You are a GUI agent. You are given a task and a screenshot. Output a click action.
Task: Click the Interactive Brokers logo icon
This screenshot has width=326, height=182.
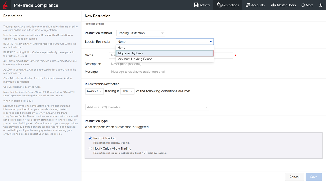5,5
